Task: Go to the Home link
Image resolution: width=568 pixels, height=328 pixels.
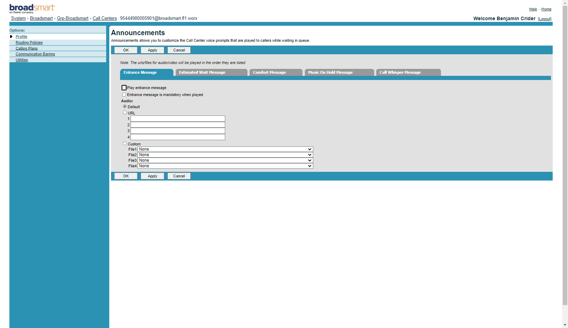Action: (x=546, y=9)
